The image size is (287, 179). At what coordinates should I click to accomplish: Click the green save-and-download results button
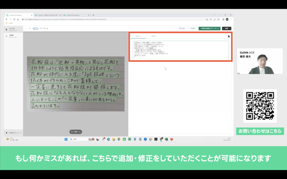point(210,29)
